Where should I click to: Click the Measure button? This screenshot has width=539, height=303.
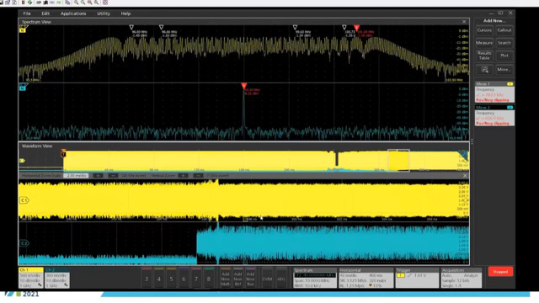484,43
